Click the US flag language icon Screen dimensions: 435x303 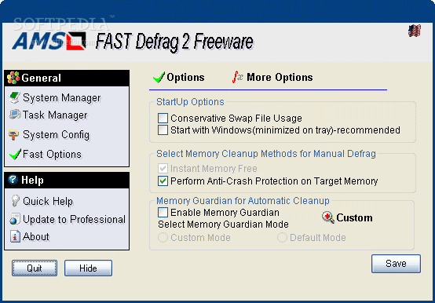click(415, 31)
